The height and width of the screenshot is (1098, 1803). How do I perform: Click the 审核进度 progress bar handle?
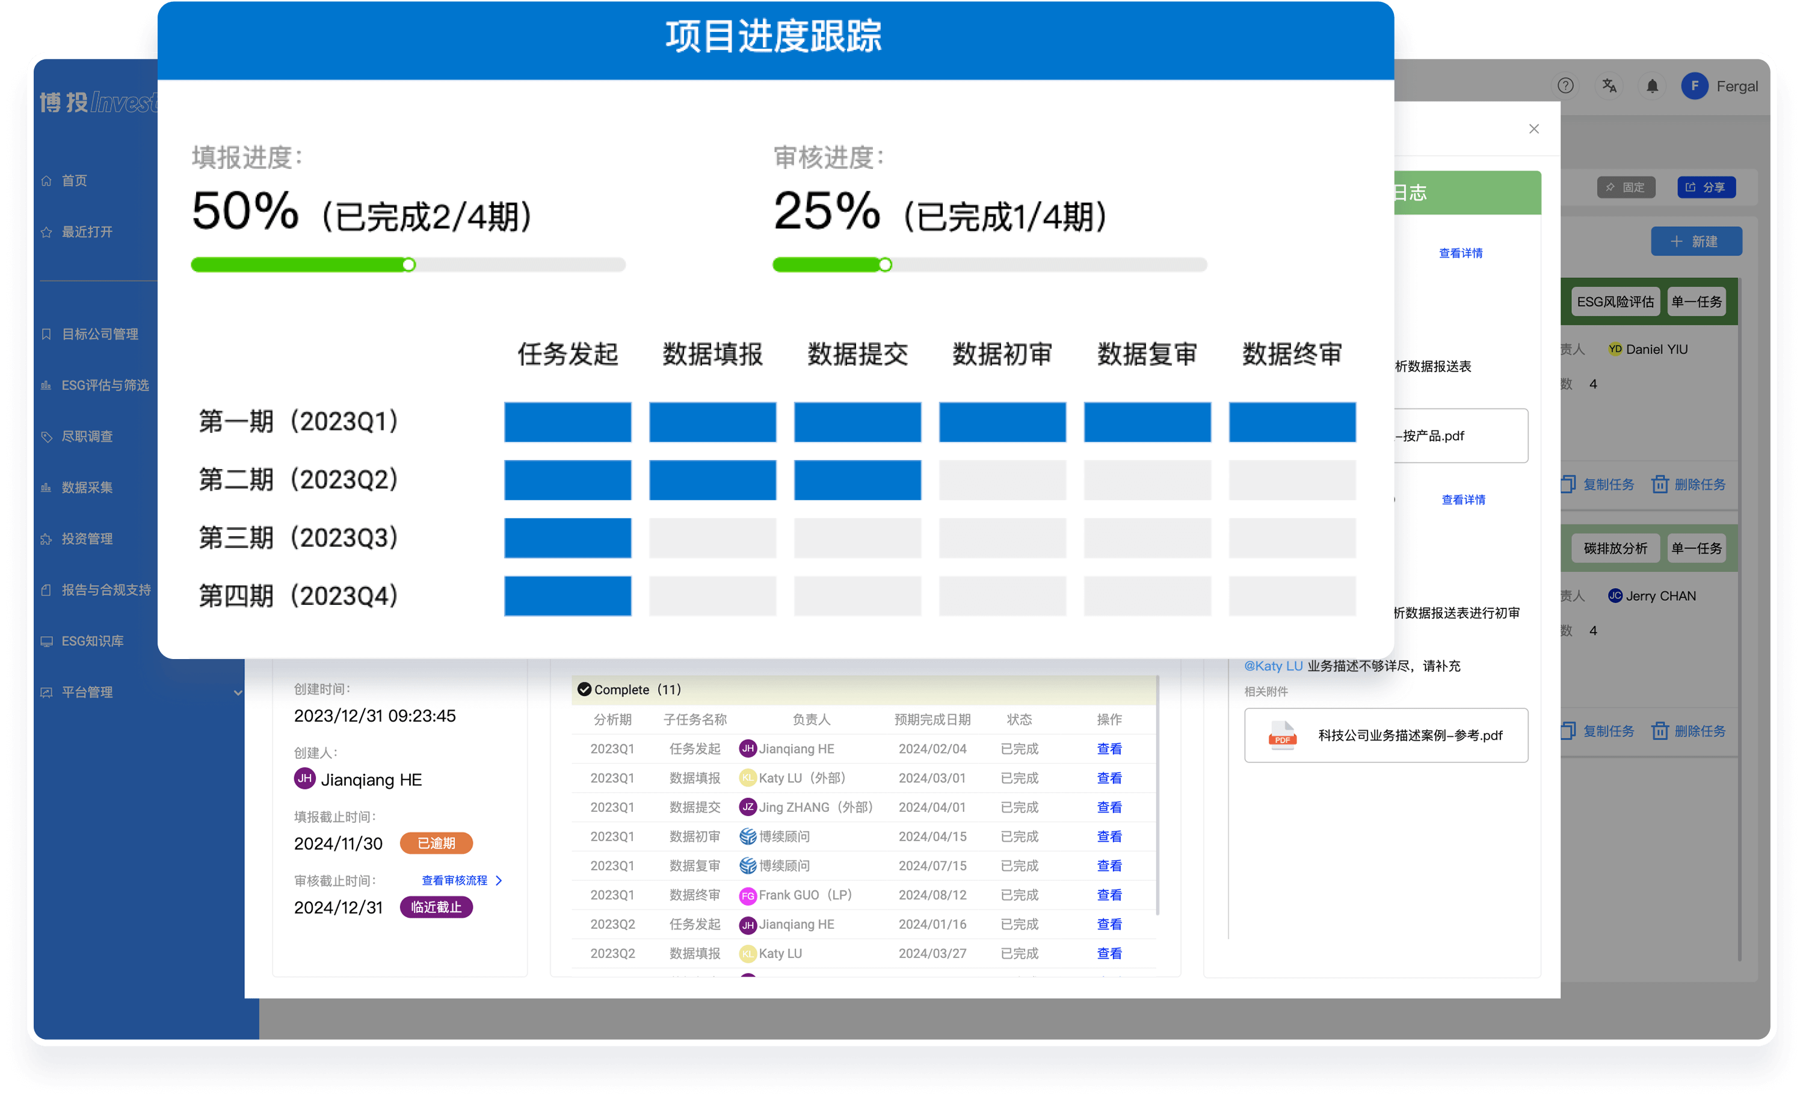pos(885,265)
